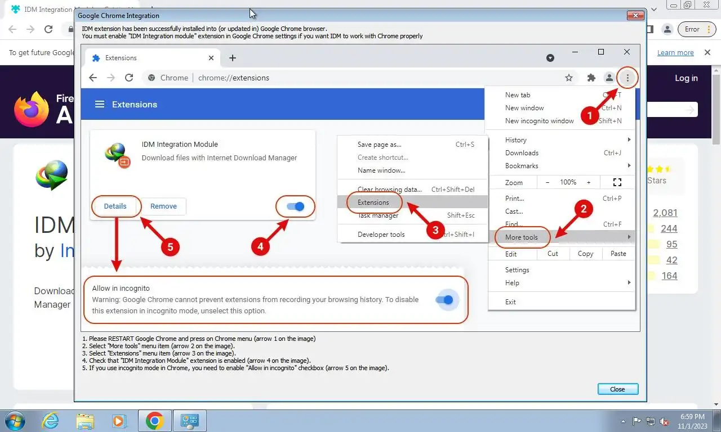
Task: Show hidden tray icons arrow
Action: coord(623,421)
